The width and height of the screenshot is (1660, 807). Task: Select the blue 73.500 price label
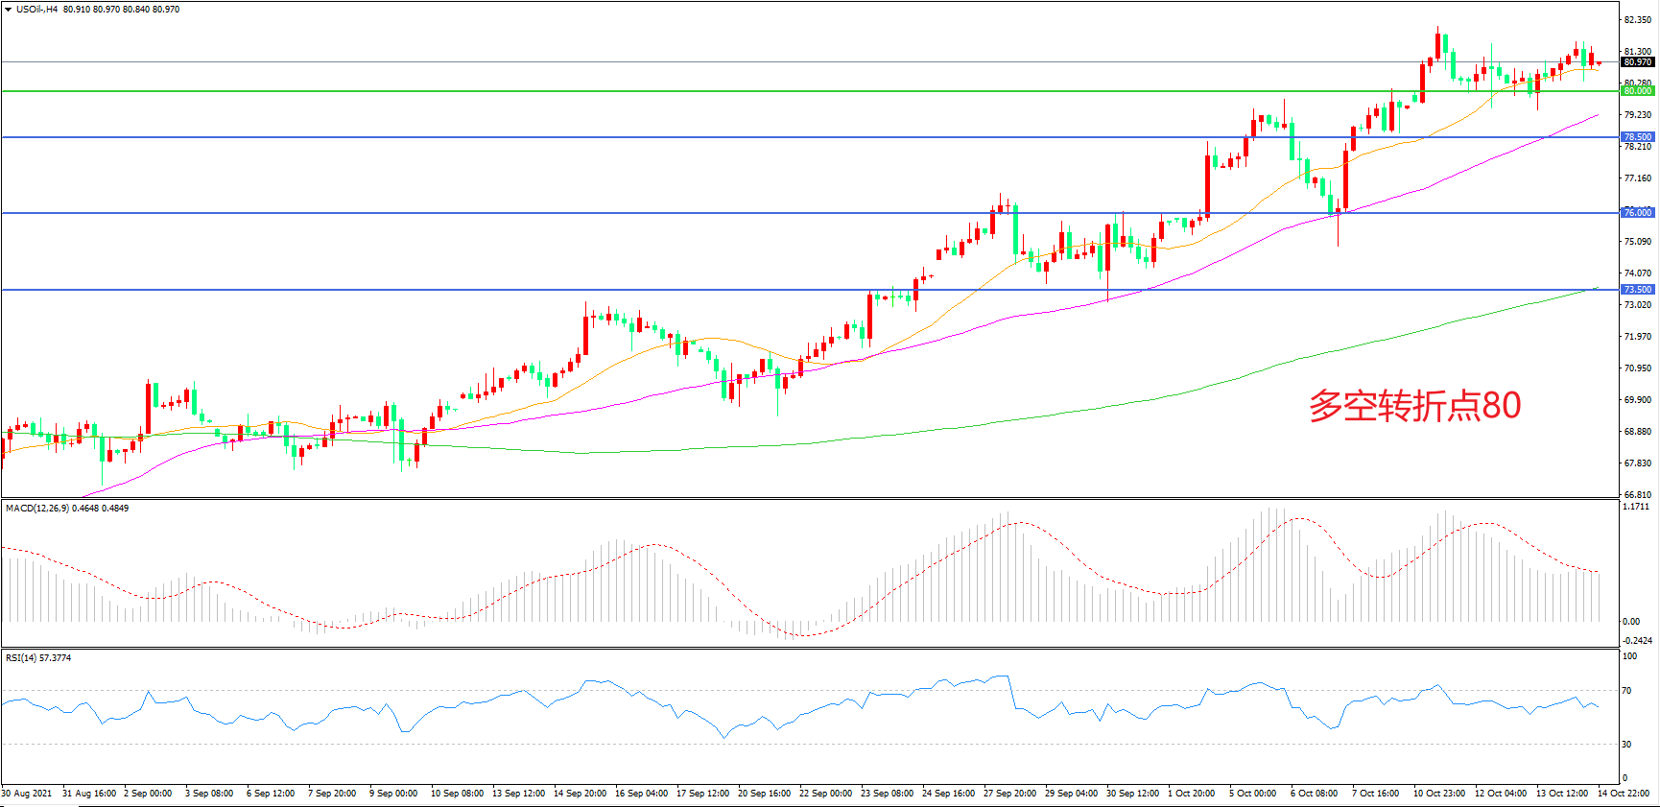(1637, 290)
